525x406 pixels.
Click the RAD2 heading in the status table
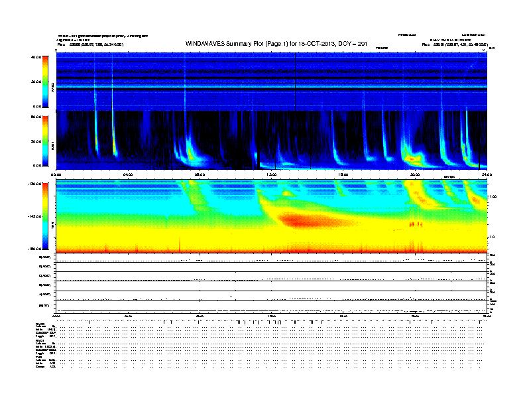click(x=40, y=324)
